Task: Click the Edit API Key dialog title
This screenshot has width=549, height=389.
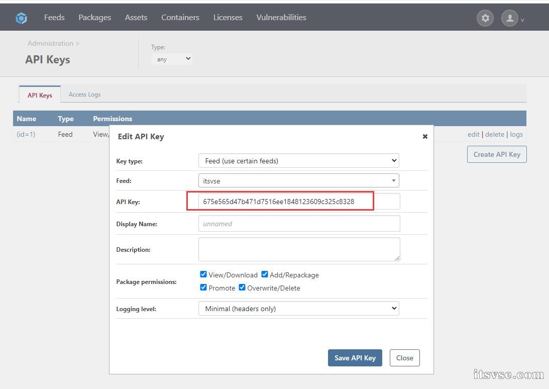Action: click(141, 137)
